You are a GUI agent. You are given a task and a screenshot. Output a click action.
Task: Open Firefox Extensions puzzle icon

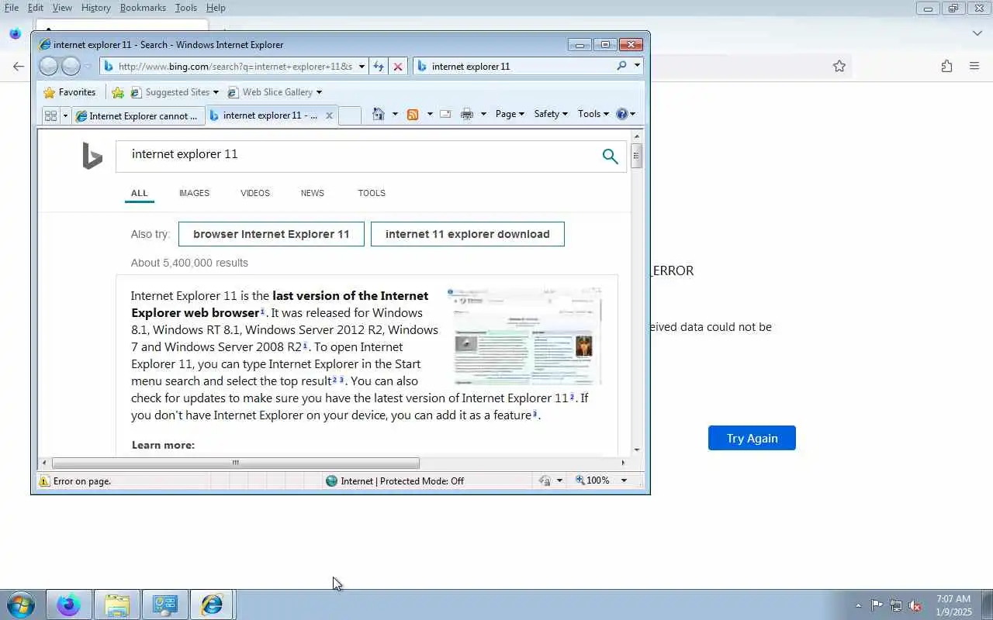[x=946, y=67]
